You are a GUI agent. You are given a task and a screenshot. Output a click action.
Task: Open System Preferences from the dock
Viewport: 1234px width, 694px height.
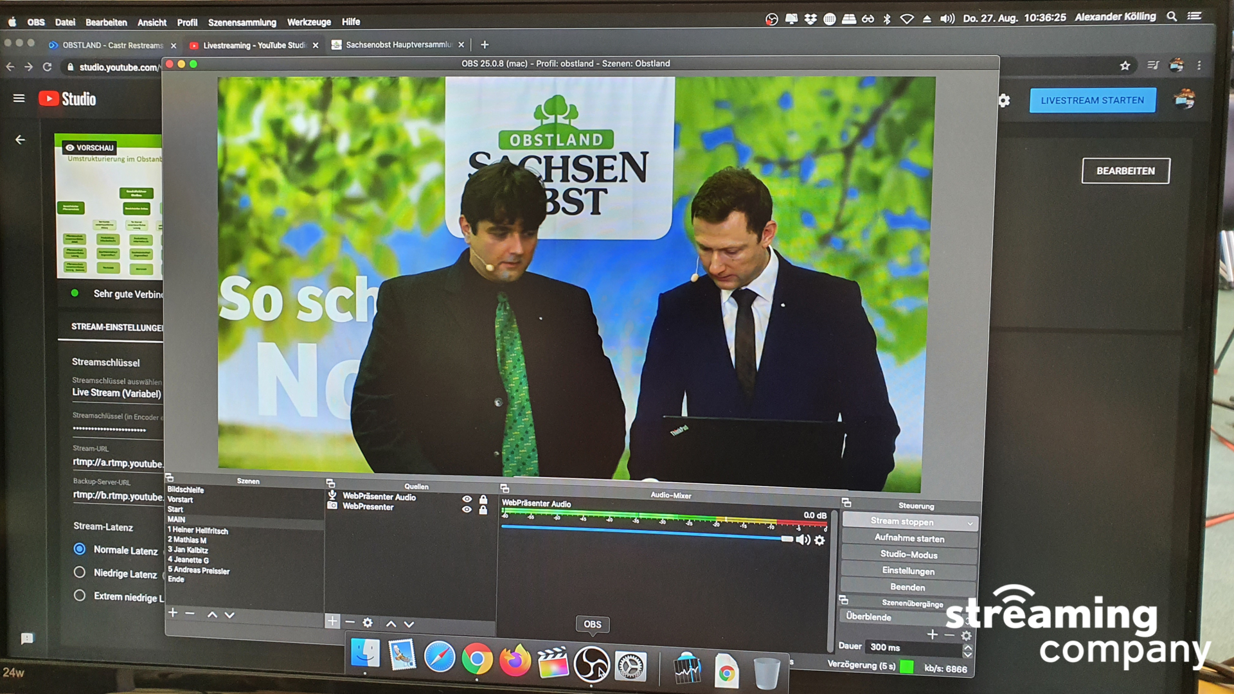click(x=630, y=666)
